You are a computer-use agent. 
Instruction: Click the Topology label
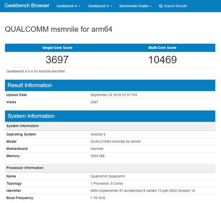14,184
